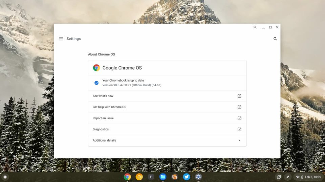The height and width of the screenshot is (182, 325).
Task: Maximize the Settings window
Action: 270,27
